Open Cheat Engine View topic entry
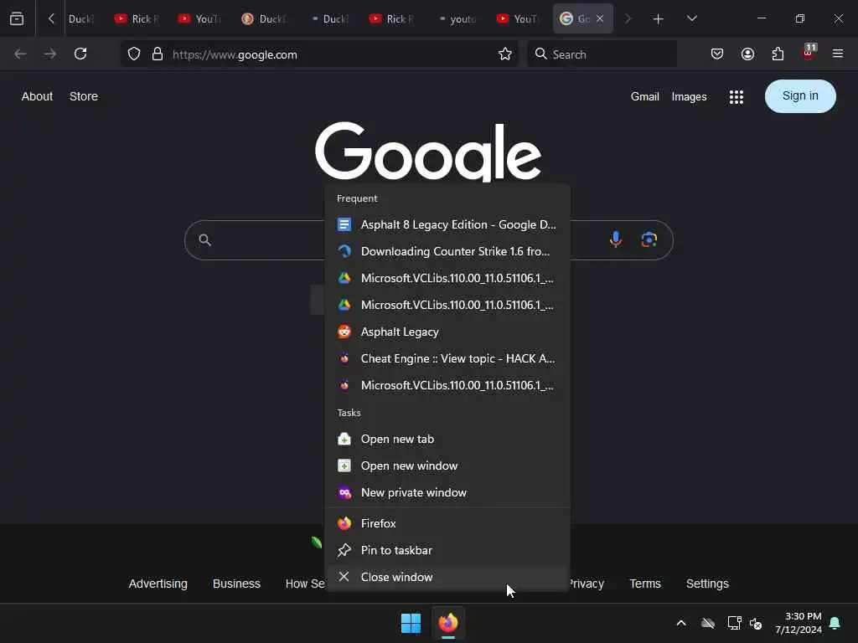 coord(447,358)
